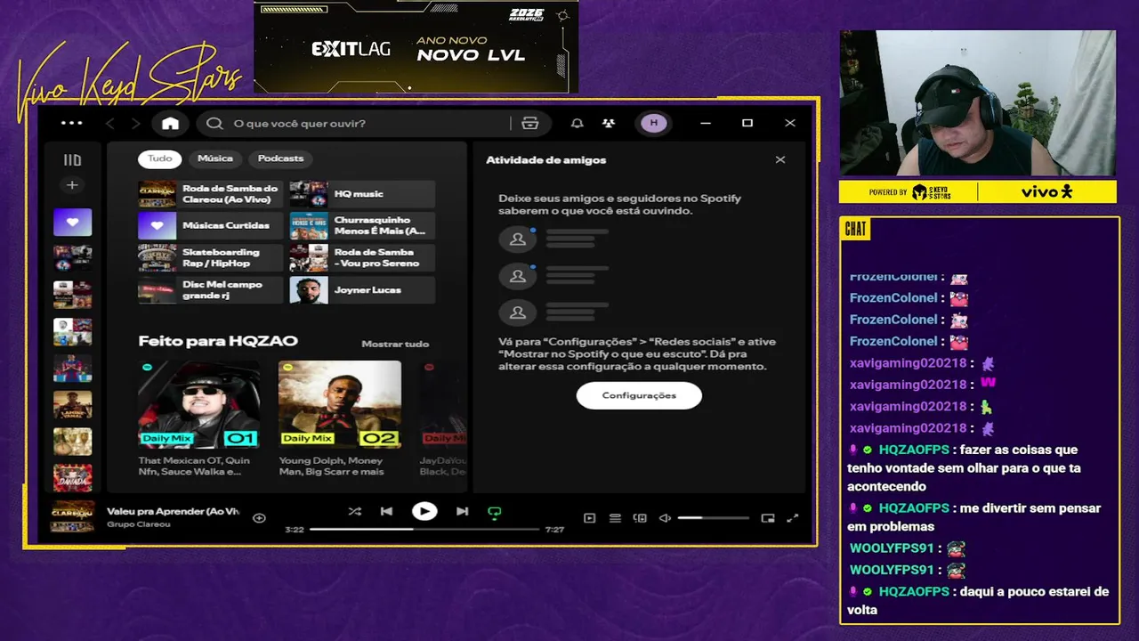
Task: Click the first WOOLYFPS91 chat username
Action: click(x=892, y=548)
